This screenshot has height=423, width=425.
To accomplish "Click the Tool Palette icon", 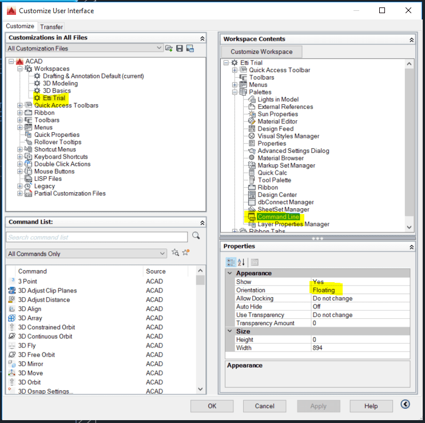I will point(252,180).
